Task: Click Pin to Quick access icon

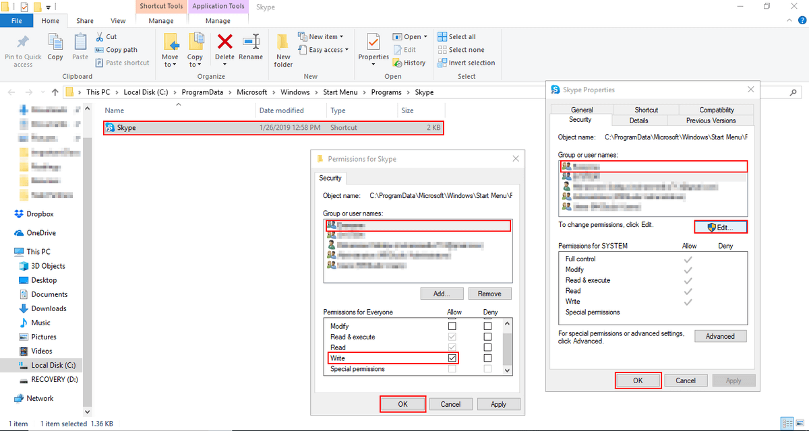Action: [x=23, y=42]
